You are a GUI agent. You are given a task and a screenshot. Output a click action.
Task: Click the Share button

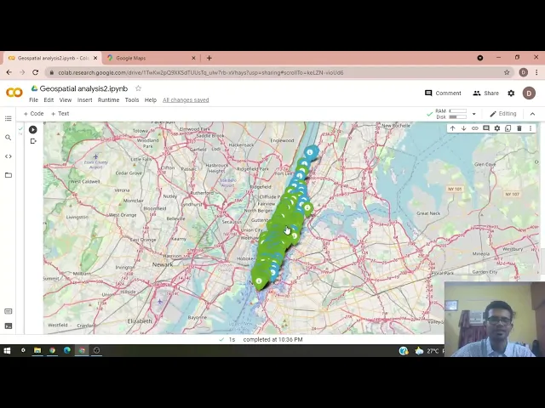(x=485, y=93)
